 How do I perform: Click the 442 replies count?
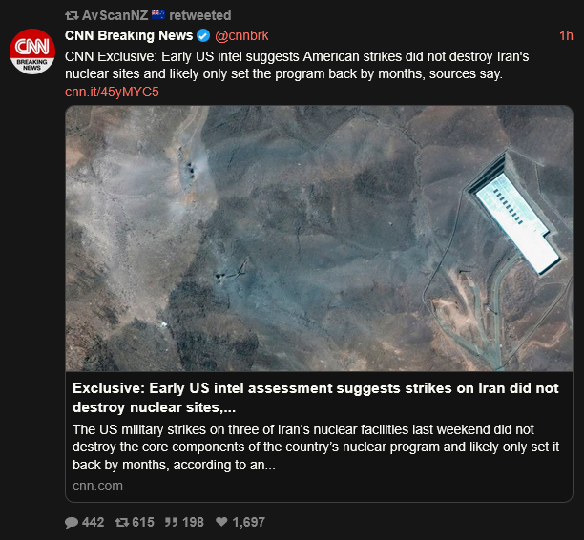tap(94, 522)
